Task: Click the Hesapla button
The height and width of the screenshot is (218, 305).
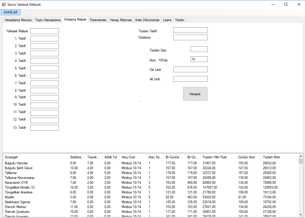Action: tap(195, 94)
